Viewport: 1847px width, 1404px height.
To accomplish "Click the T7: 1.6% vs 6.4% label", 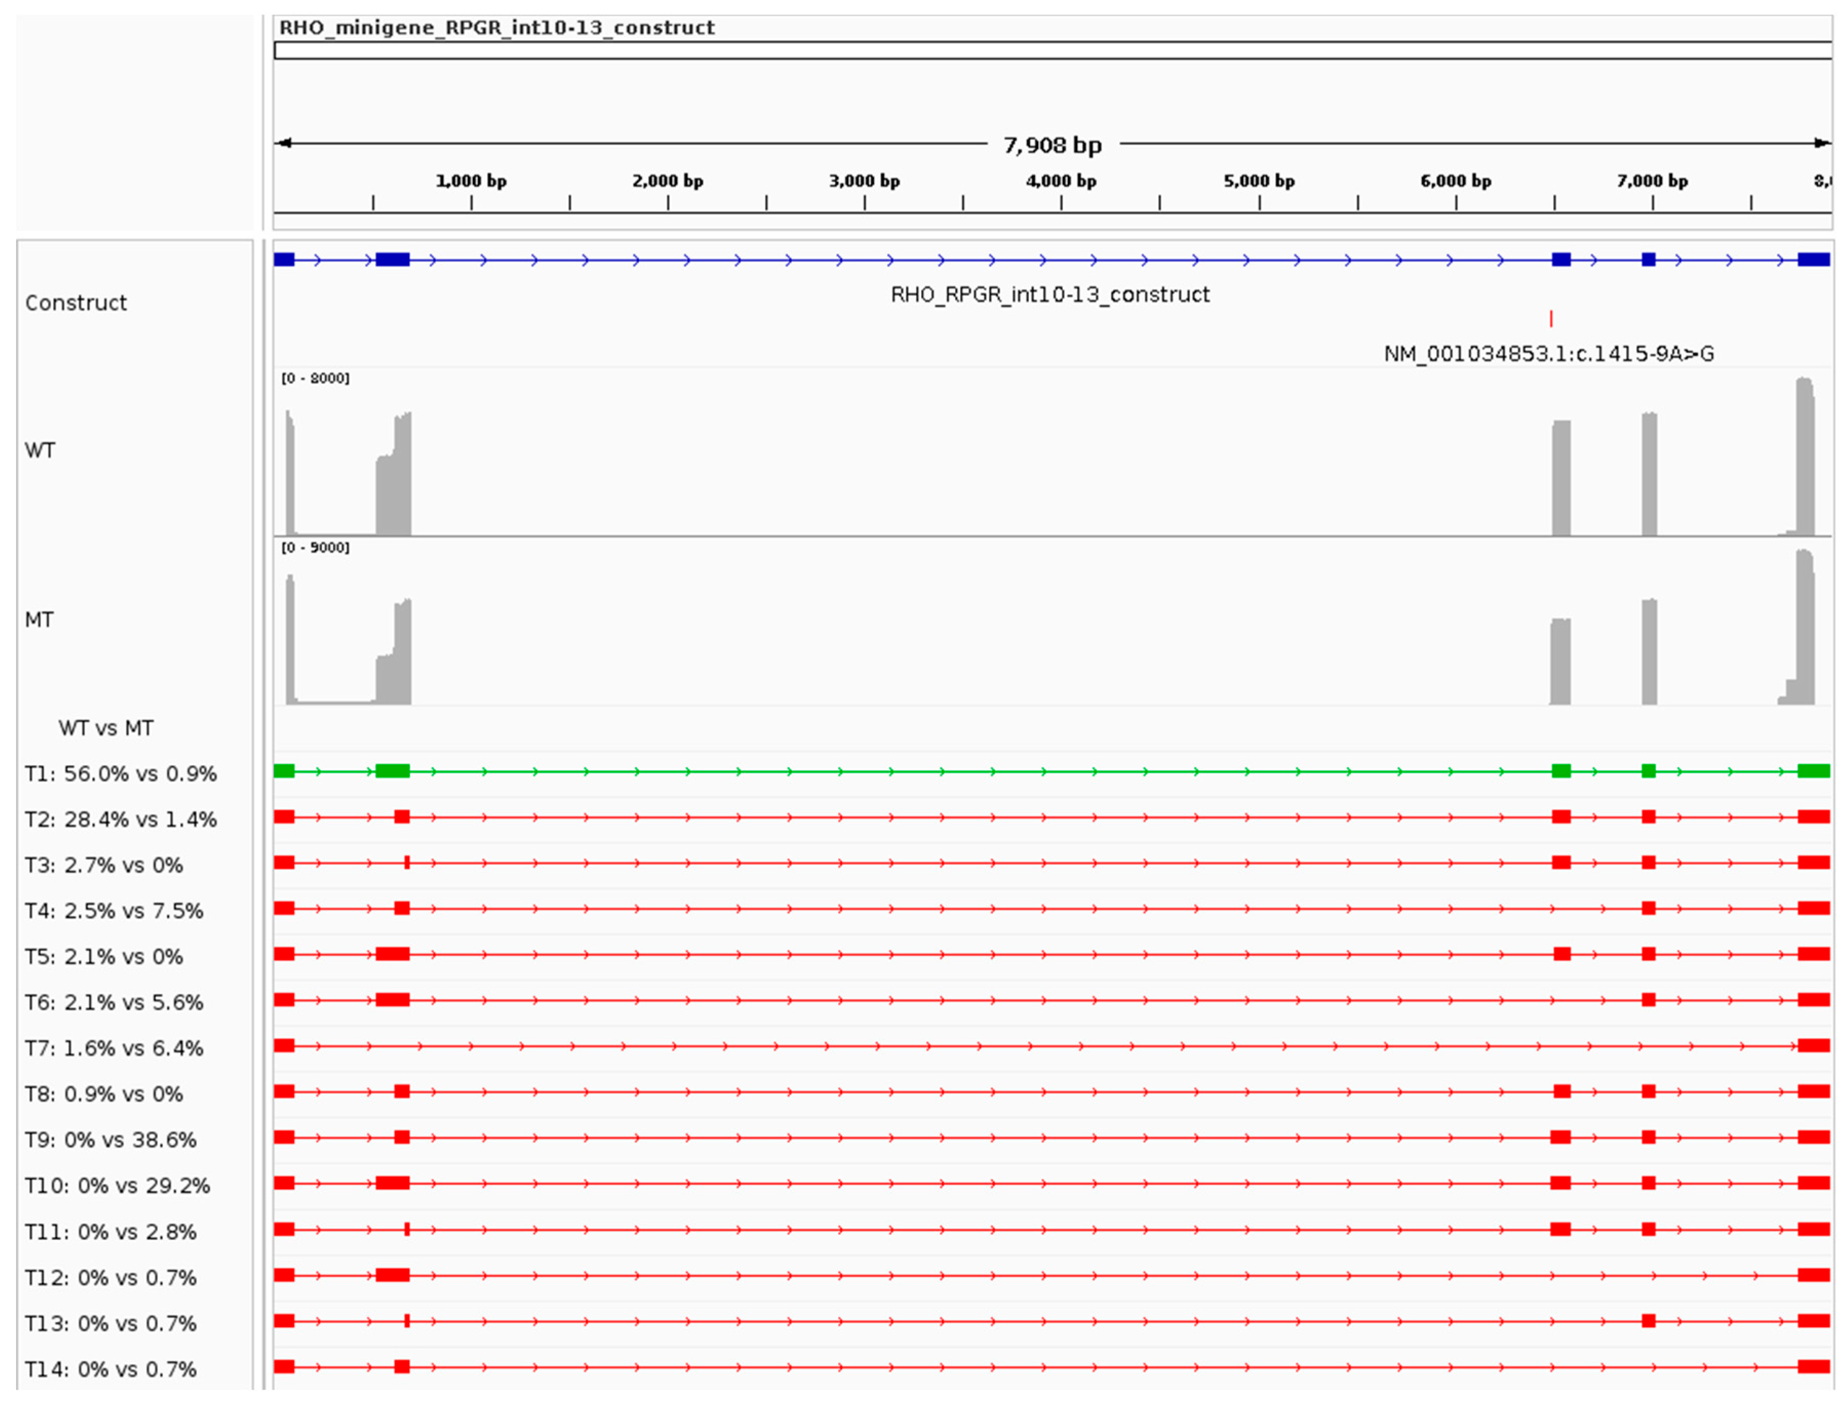I will 114,1048.
